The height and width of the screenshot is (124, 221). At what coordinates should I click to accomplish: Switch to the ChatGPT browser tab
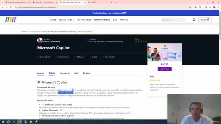(x=99, y=2)
